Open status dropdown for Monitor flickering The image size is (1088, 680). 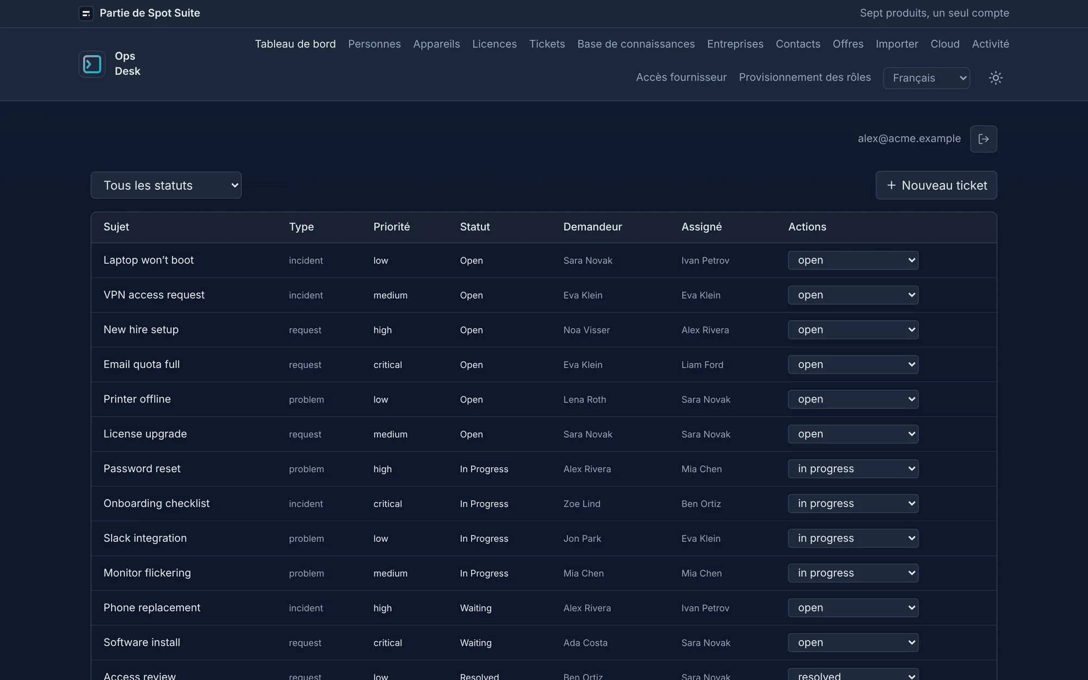tap(853, 573)
